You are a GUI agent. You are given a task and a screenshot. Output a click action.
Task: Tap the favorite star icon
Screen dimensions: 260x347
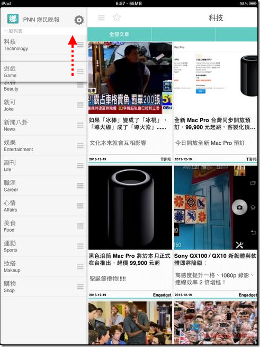click(116, 18)
